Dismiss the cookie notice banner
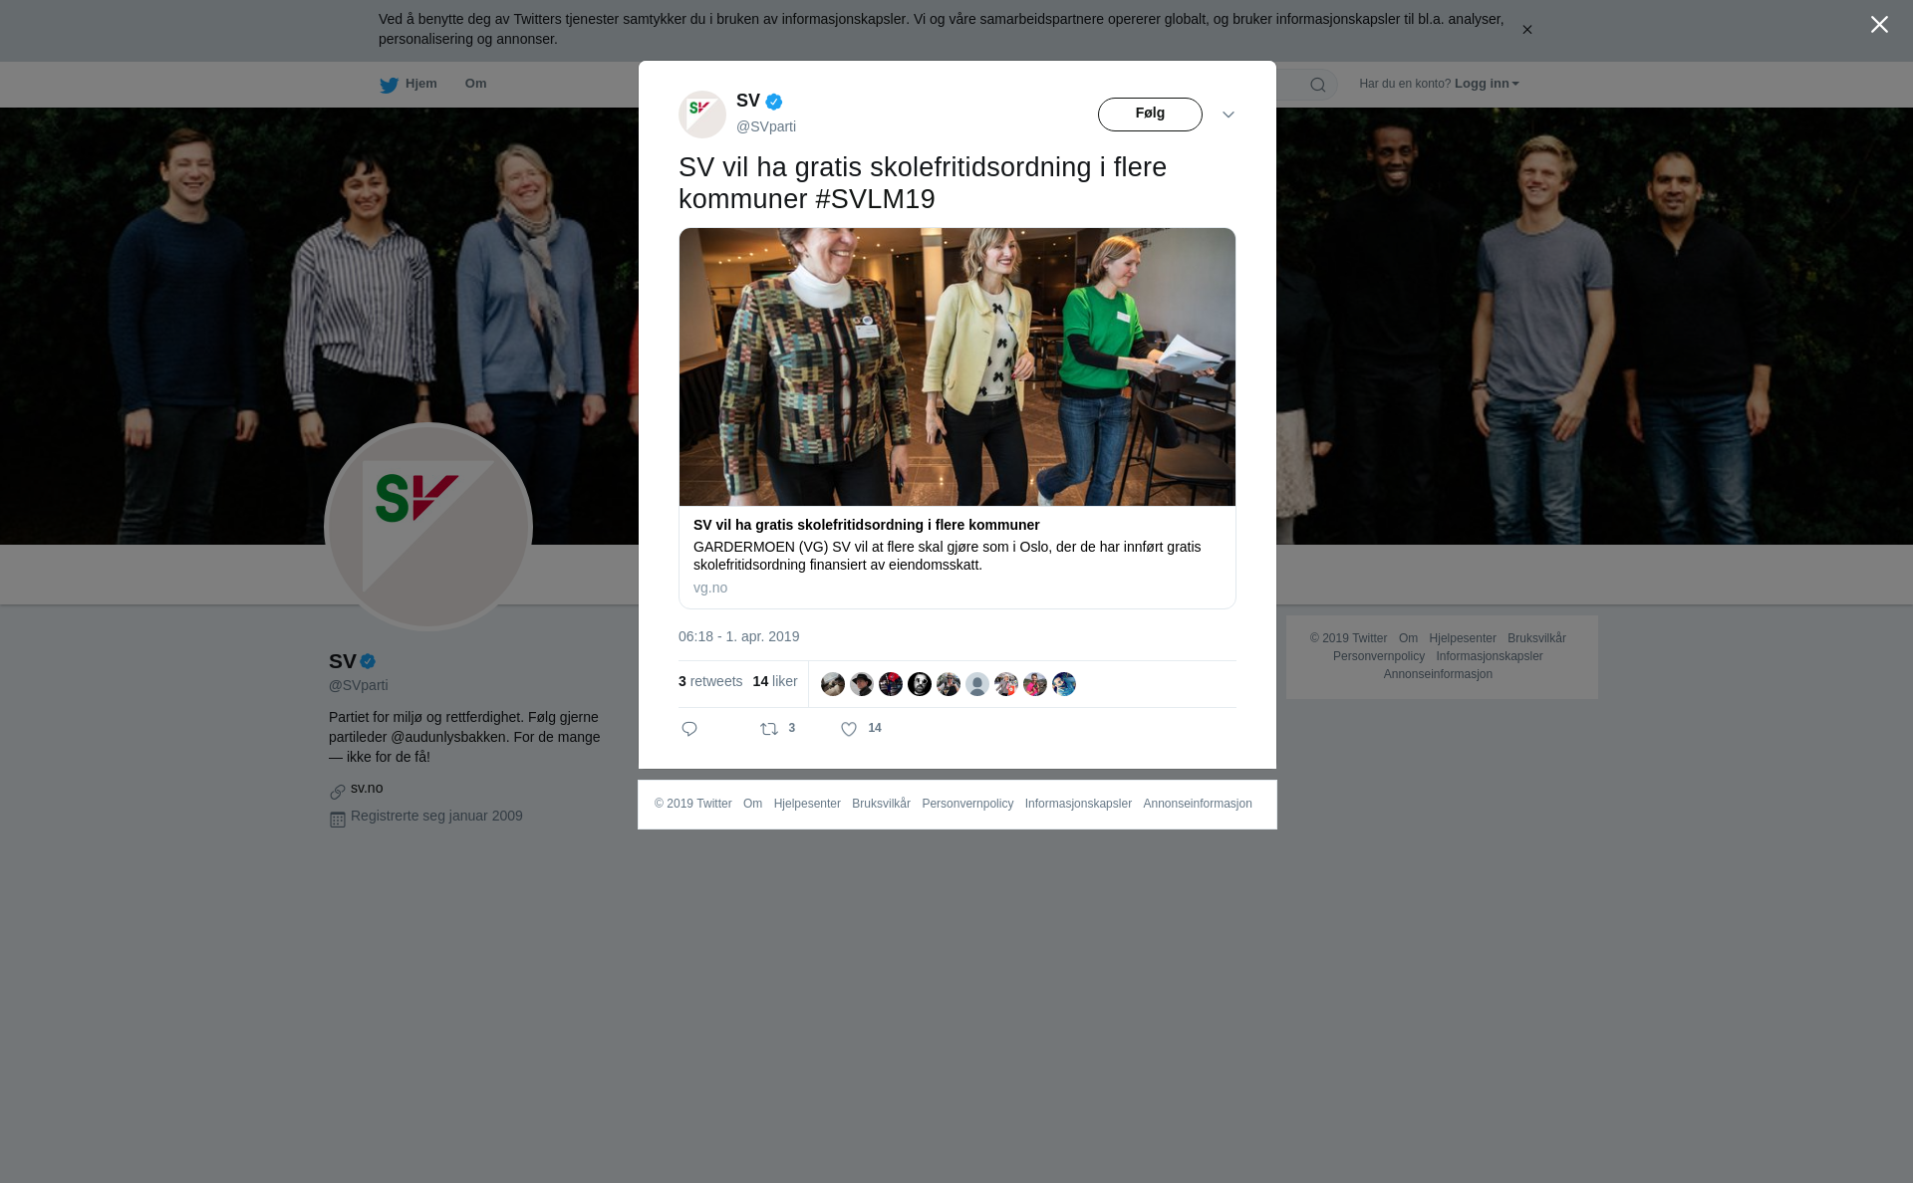1913x1183 pixels. [x=1526, y=30]
